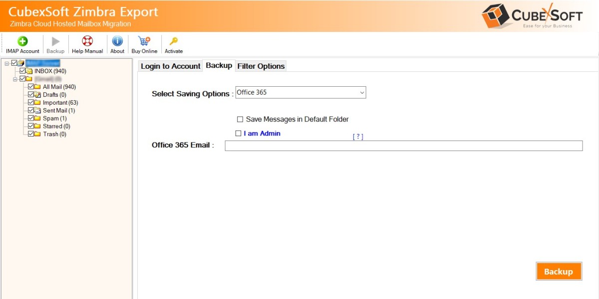This screenshot has width=599, height=299.
Task: Uncheck the Spam (1) checkbox
Action: point(30,118)
